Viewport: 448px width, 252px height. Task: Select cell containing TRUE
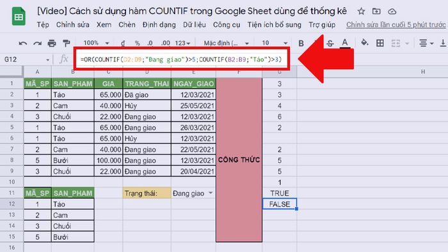coord(280,193)
